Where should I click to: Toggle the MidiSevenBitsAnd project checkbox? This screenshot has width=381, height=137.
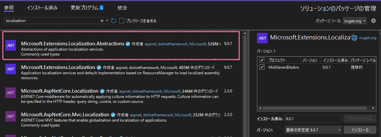click(x=262, y=67)
